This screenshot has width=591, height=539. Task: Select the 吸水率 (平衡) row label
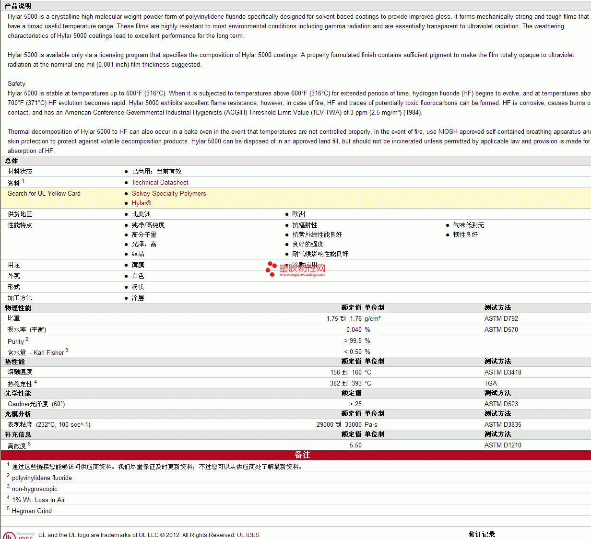(27, 330)
